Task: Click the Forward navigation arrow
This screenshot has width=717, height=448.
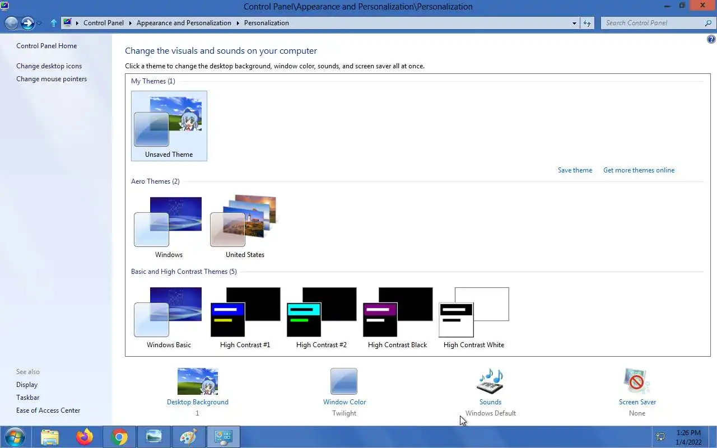Action: (x=27, y=23)
